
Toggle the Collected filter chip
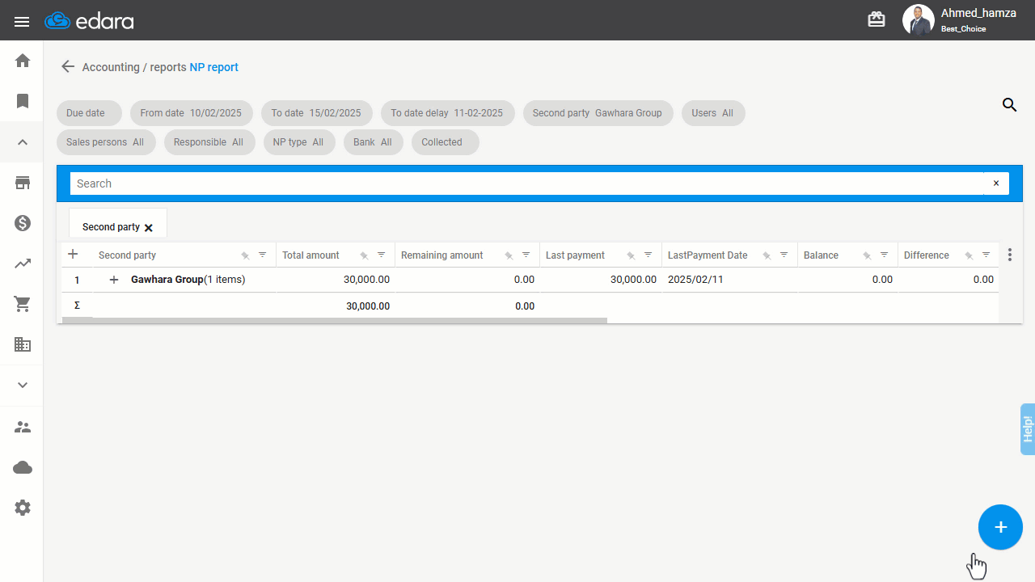pos(445,142)
